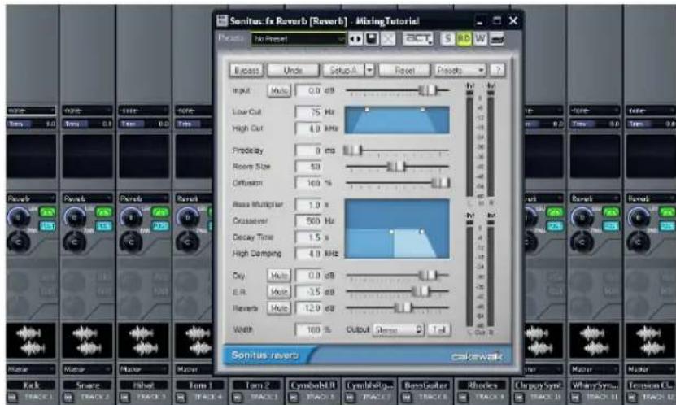This screenshot has height=405, width=676.
Task: Click the Setup A button
Action: click(343, 70)
